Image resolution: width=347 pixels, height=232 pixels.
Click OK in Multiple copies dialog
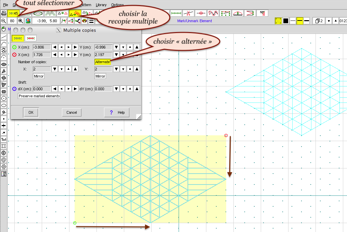tap(31, 112)
